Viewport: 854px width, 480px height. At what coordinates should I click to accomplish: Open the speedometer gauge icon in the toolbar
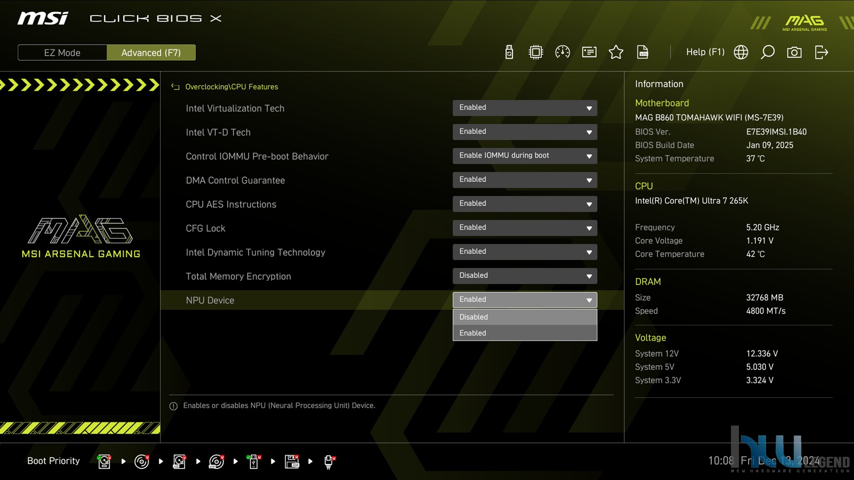[x=562, y=52]
